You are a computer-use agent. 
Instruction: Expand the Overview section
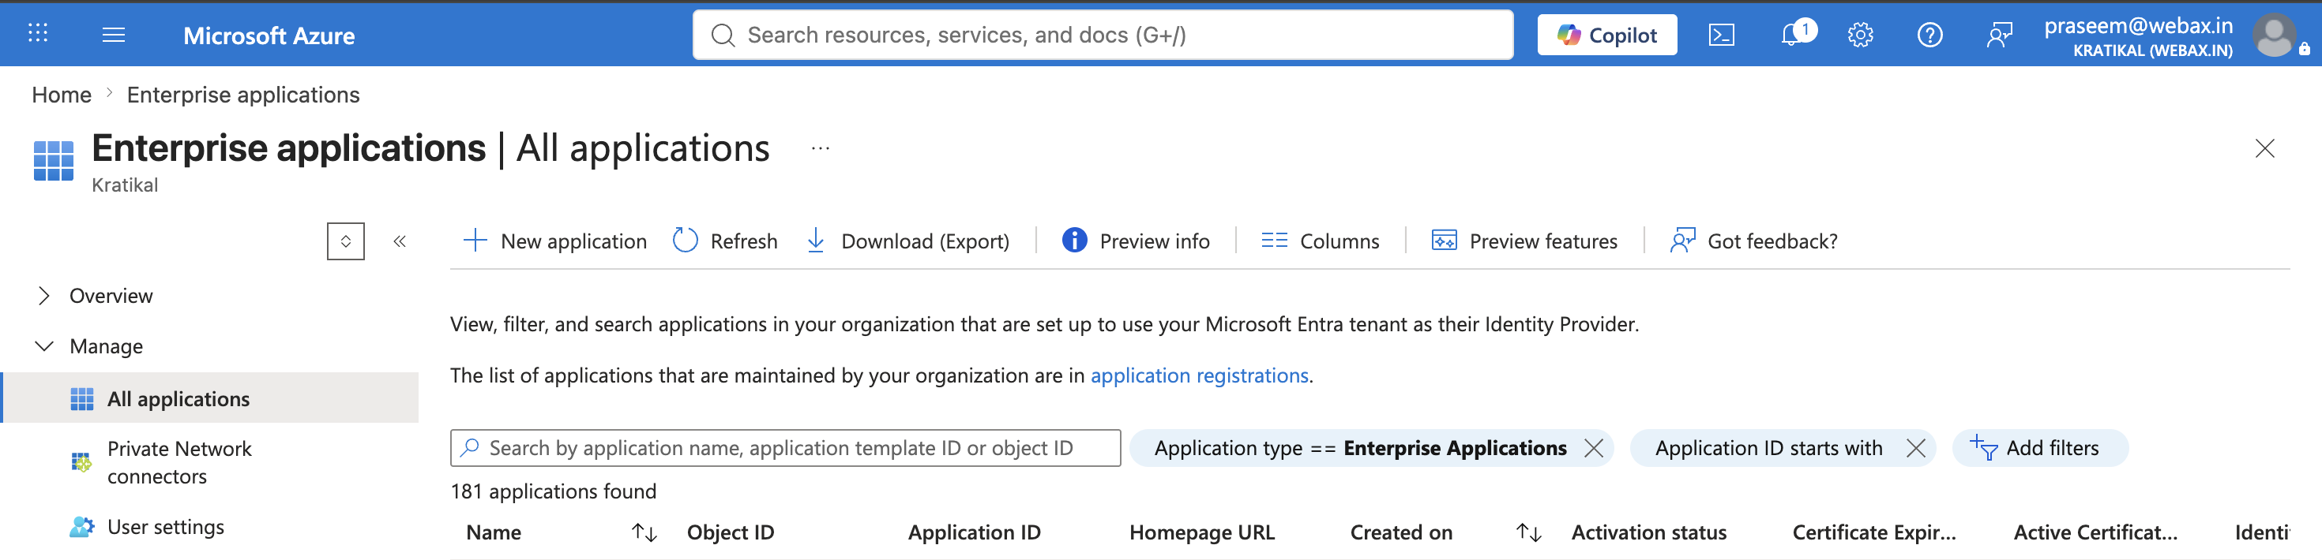[111, 295]
